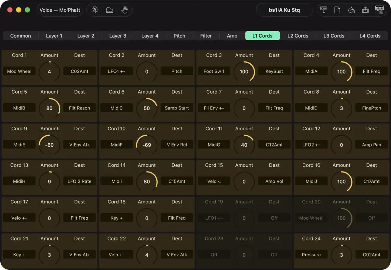Open the Cord 23 source dropdown set to Off
The height and width of the screenshot is (270, 391).
[x=214, y=255]
